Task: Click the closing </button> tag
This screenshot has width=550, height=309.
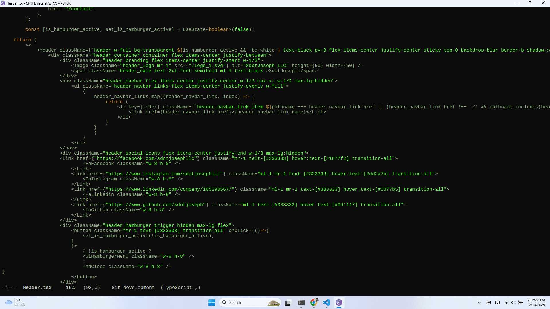Action: click(84, 277)
